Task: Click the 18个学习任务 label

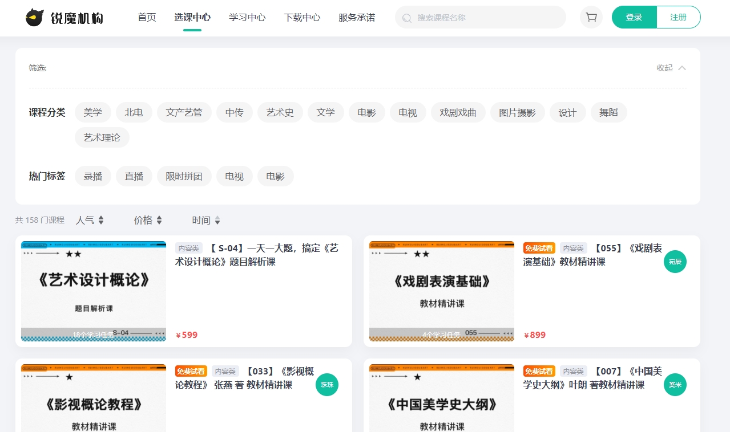Action: coord(94,335)
